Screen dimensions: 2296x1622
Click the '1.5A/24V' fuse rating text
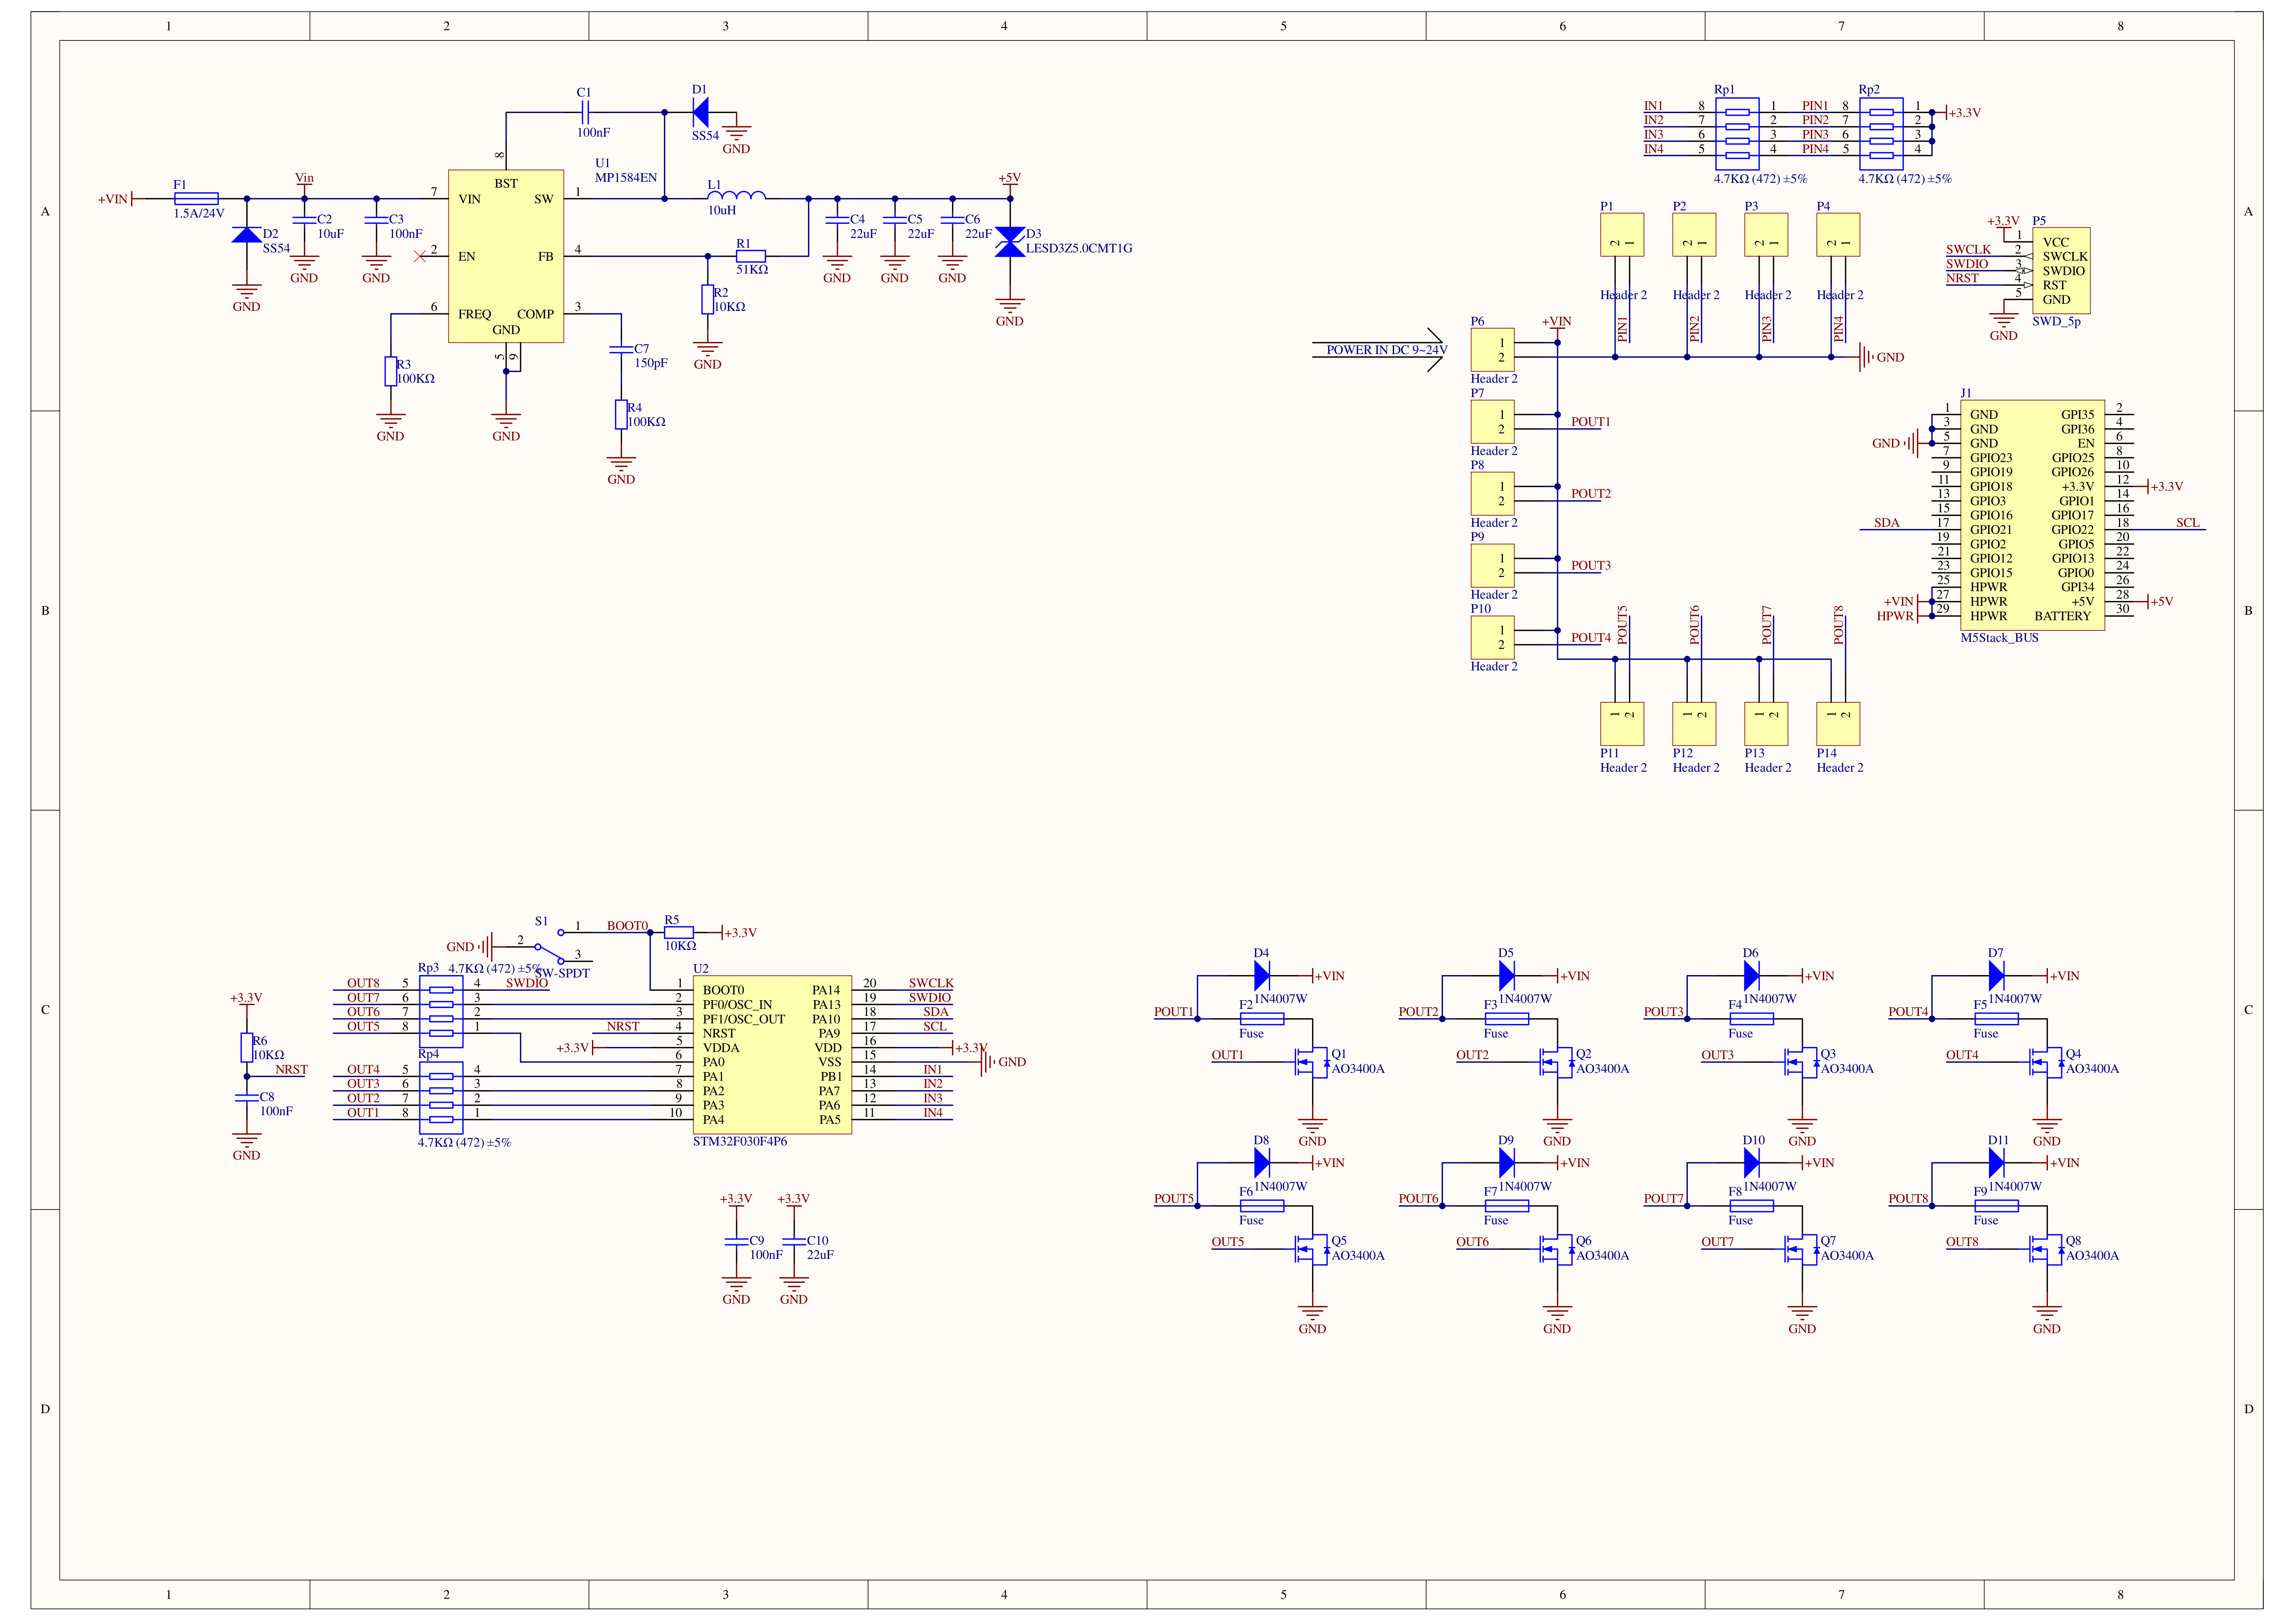[199, 213]
